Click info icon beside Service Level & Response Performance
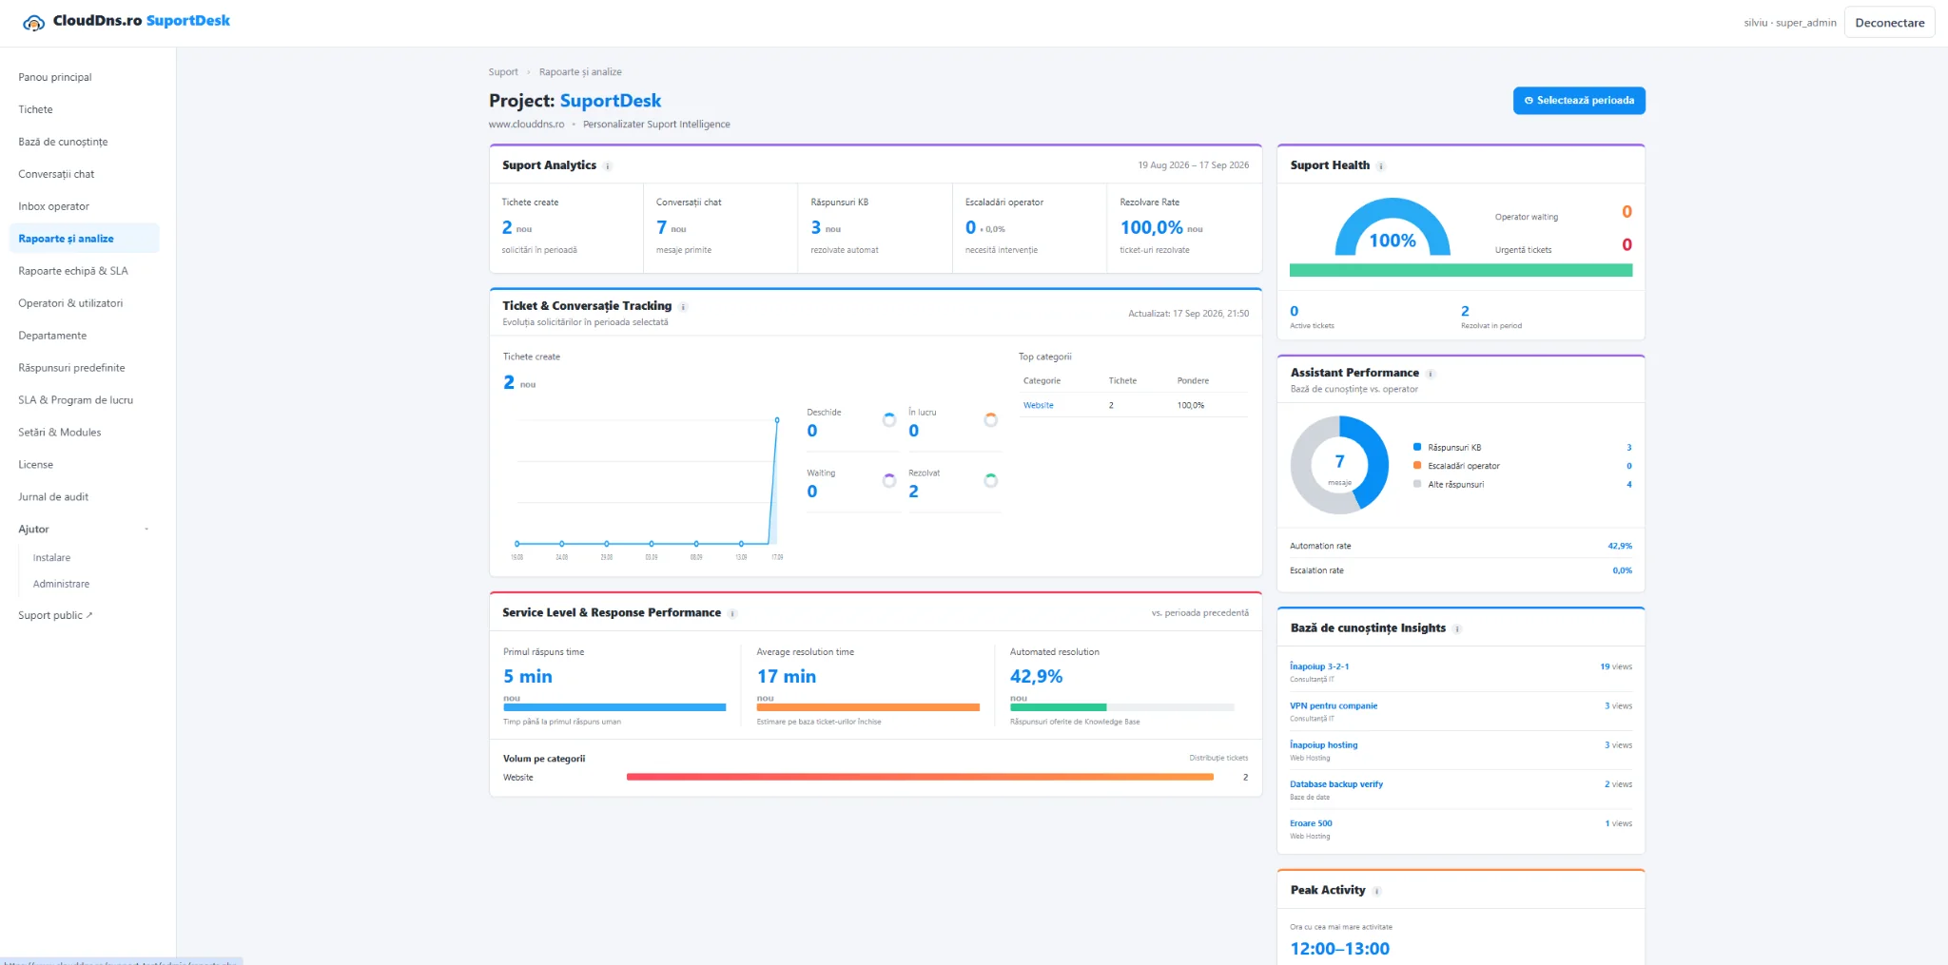This screenshot has height=965, width=1948. tap(732, 614)
